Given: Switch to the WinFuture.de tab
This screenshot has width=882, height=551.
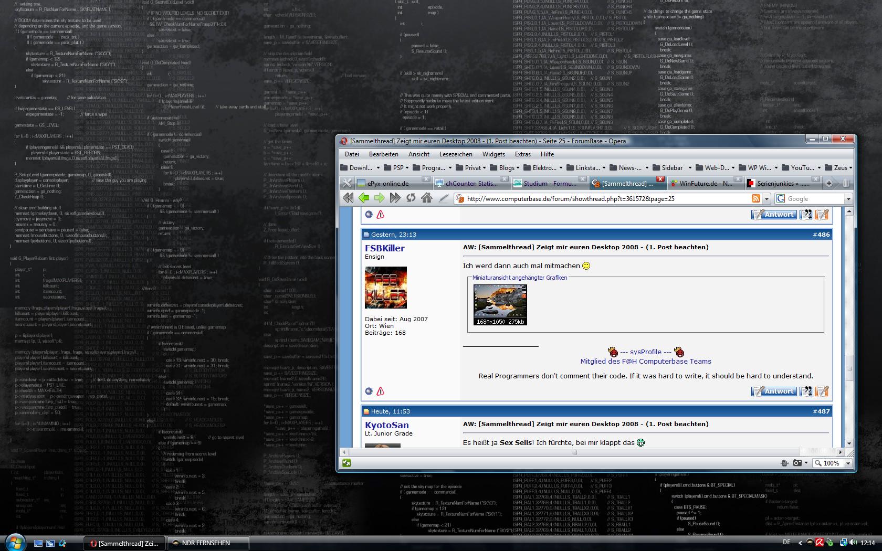Looking at the screenshot, I should [x=705, y=183].
